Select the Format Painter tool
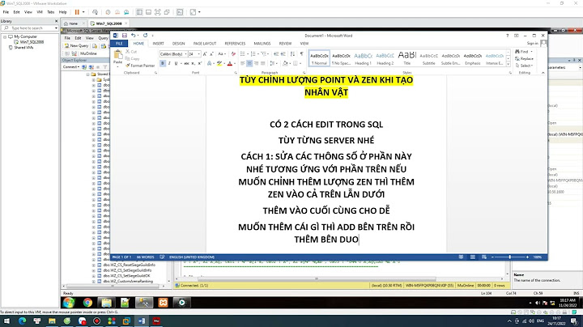This screenshot has width=583, height=327. [140, 66]
